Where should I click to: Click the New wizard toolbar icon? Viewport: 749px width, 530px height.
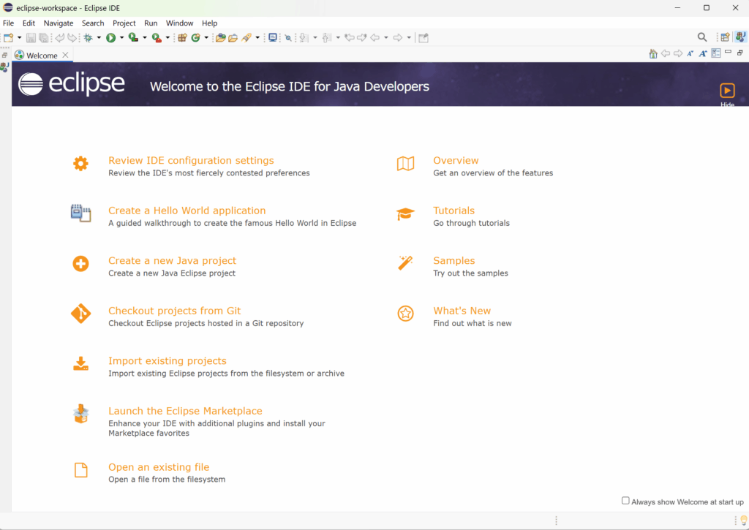9,38
